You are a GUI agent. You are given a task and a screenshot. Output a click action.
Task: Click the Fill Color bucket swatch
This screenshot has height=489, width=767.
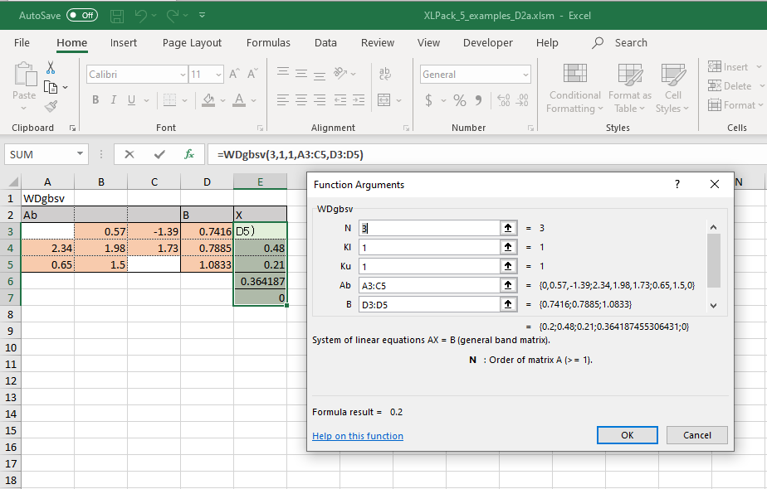click(x=208, y=100)
